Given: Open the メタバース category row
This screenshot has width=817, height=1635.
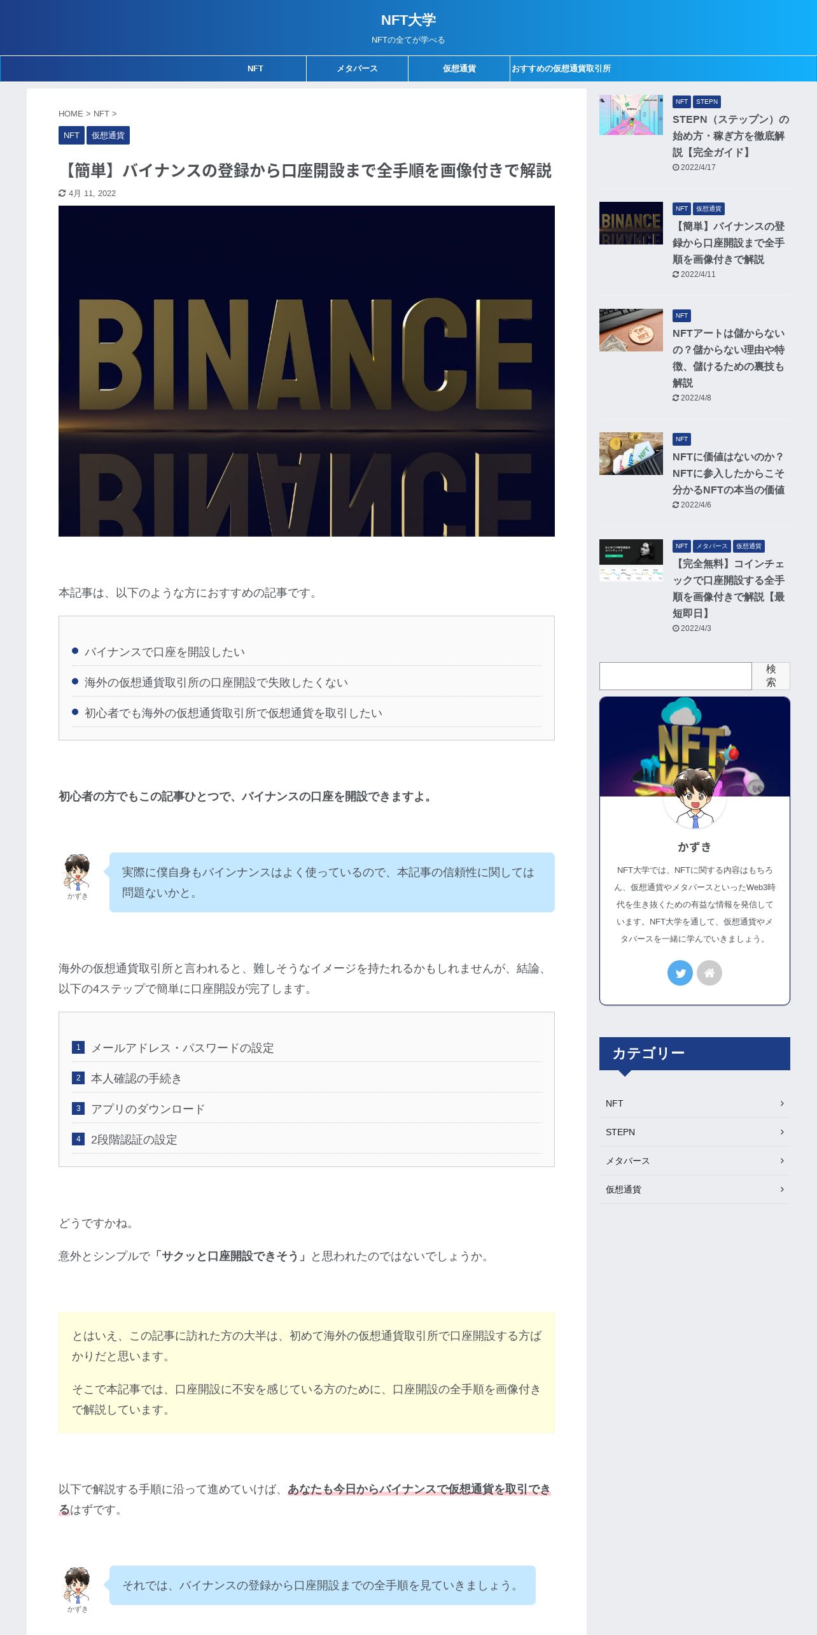Looking at the screenshot, I should [695, 1161].
